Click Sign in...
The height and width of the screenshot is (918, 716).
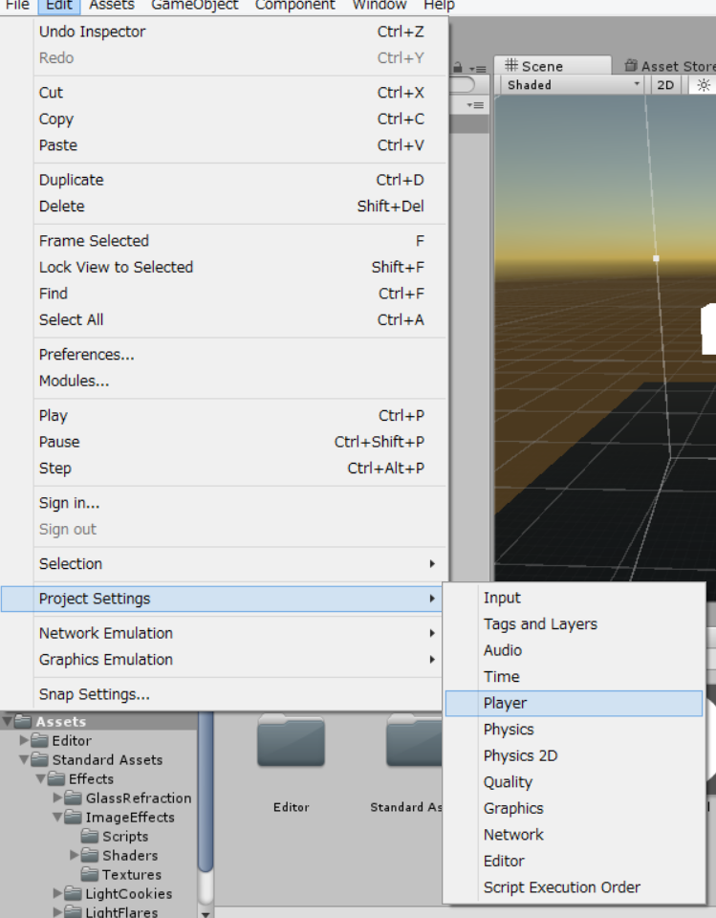click(x=231, y=503)
